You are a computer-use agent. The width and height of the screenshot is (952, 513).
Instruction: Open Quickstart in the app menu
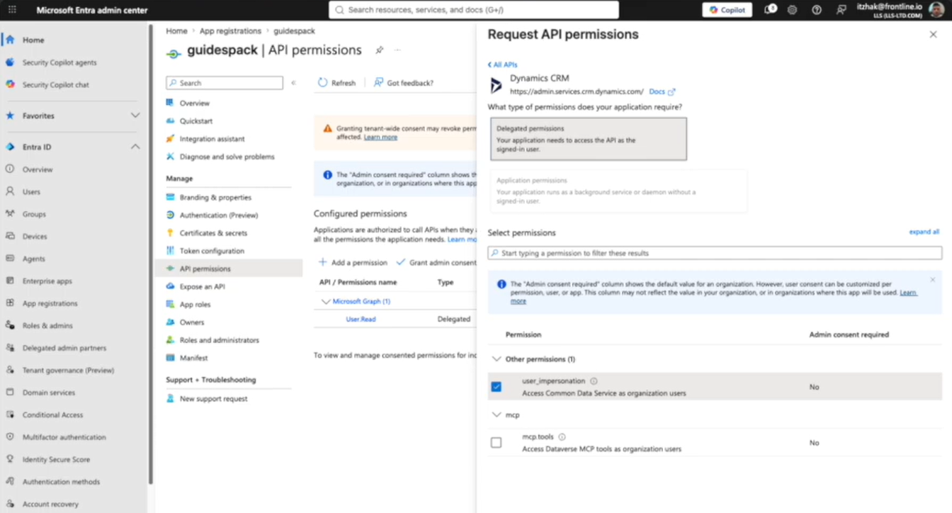click(x=195, y=121)
